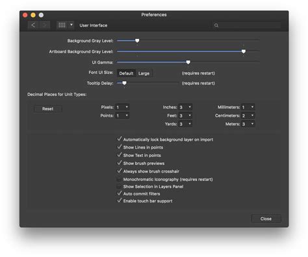
Task: Open the Meters decimal places dropdown
Action: tap(248, 124)
